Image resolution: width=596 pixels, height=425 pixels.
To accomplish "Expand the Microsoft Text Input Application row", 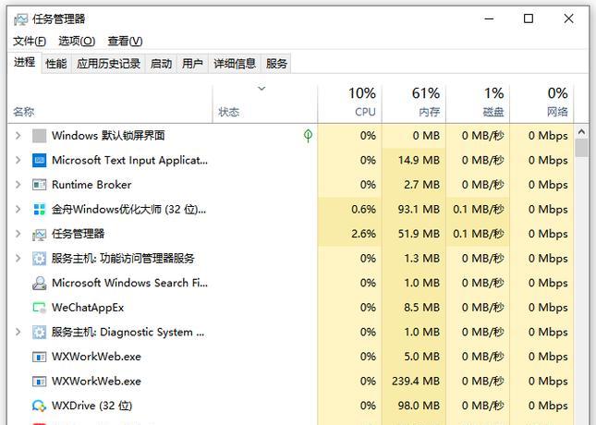I will [x=18, y=160].
